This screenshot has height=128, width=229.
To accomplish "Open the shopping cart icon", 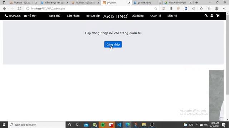I will click(218, 16).
